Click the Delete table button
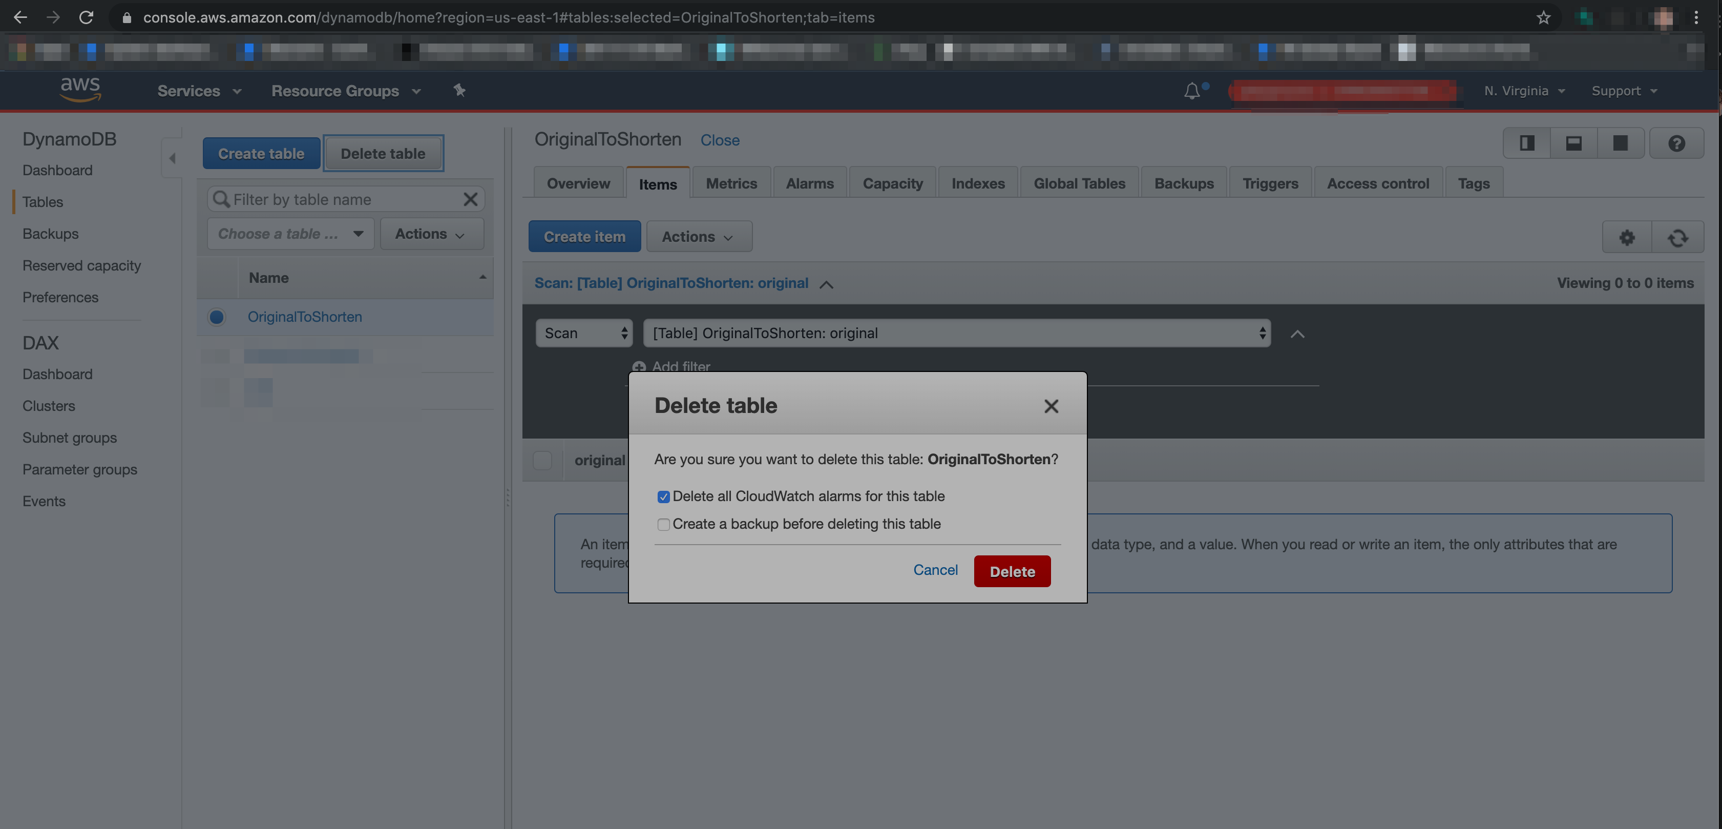 (x=383, y=153)
